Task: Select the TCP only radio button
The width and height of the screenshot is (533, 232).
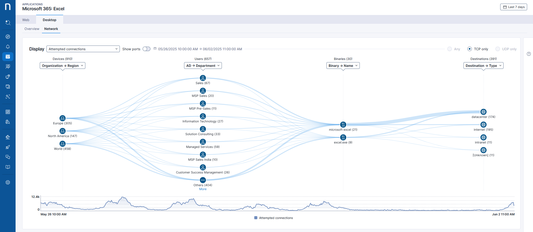Action: (x=470, y=49)
